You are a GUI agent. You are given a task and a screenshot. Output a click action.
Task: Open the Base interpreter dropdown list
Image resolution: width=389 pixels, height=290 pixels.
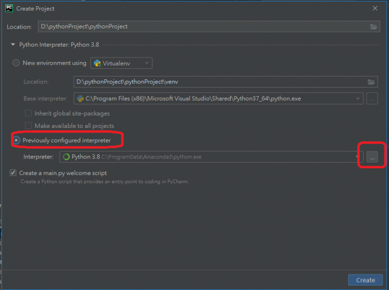pyautogui.click(x=358, y=98)
